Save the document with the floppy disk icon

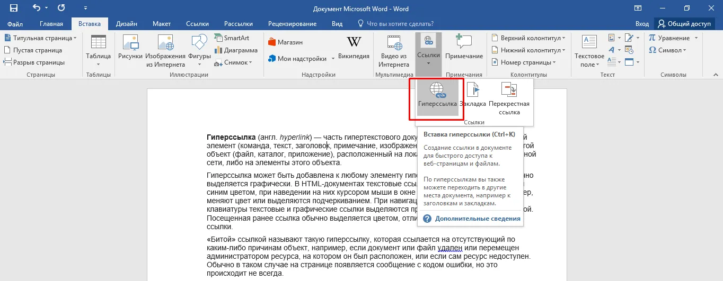pos(14,8)
